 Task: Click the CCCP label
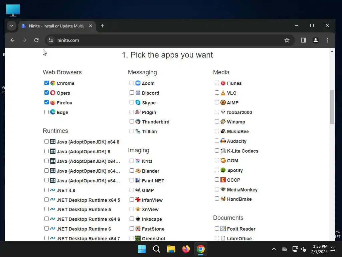tap(233, 180)
